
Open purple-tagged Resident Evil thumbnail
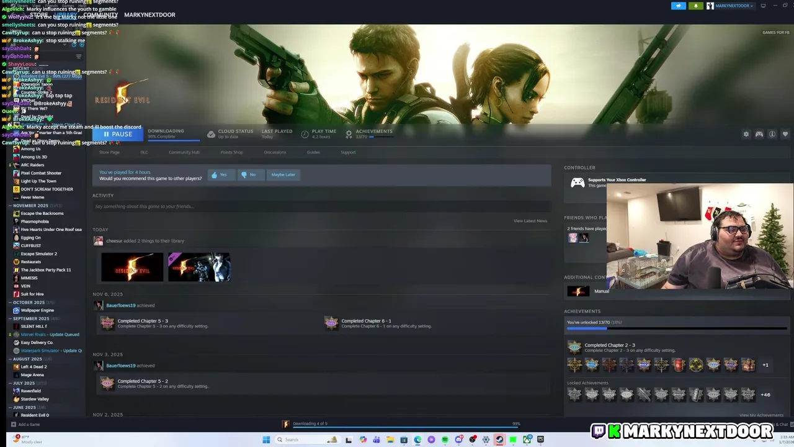point(199,268)
